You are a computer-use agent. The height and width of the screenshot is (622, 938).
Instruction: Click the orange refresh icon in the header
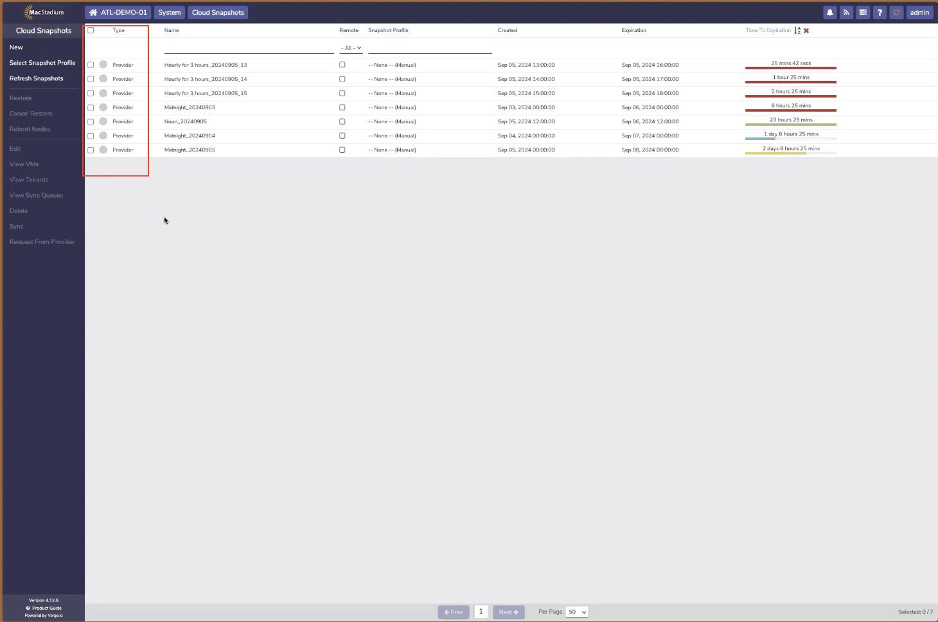(x=896, y=12)
